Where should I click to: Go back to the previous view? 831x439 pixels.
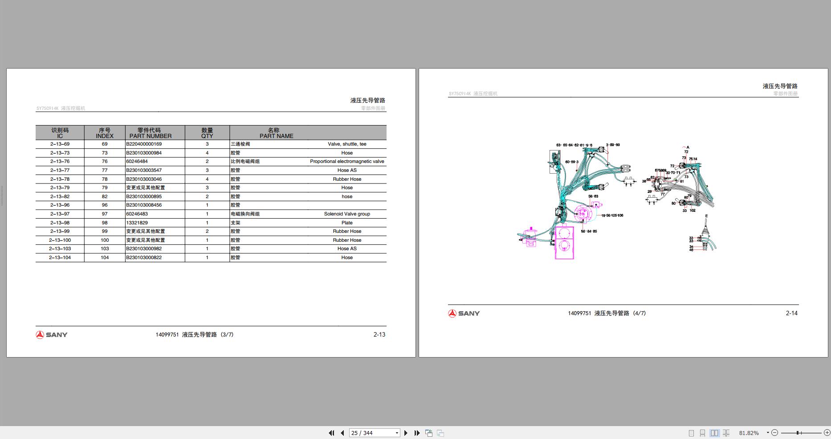click(x=429, y=433)
